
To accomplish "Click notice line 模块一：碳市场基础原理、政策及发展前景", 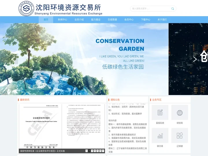I will 128,124.
